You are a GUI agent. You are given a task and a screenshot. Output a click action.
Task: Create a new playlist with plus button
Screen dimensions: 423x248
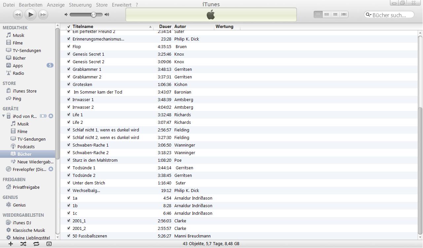pos(11,244)
